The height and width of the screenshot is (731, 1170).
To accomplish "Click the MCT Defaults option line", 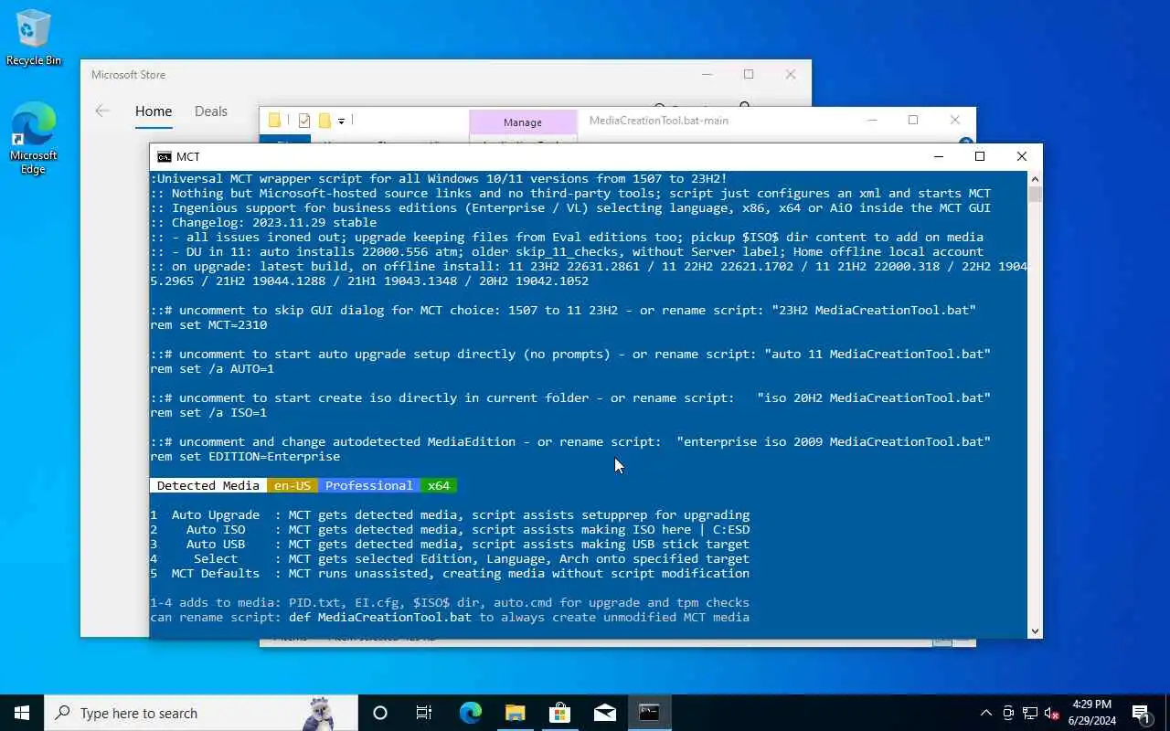I will (450, 574).
